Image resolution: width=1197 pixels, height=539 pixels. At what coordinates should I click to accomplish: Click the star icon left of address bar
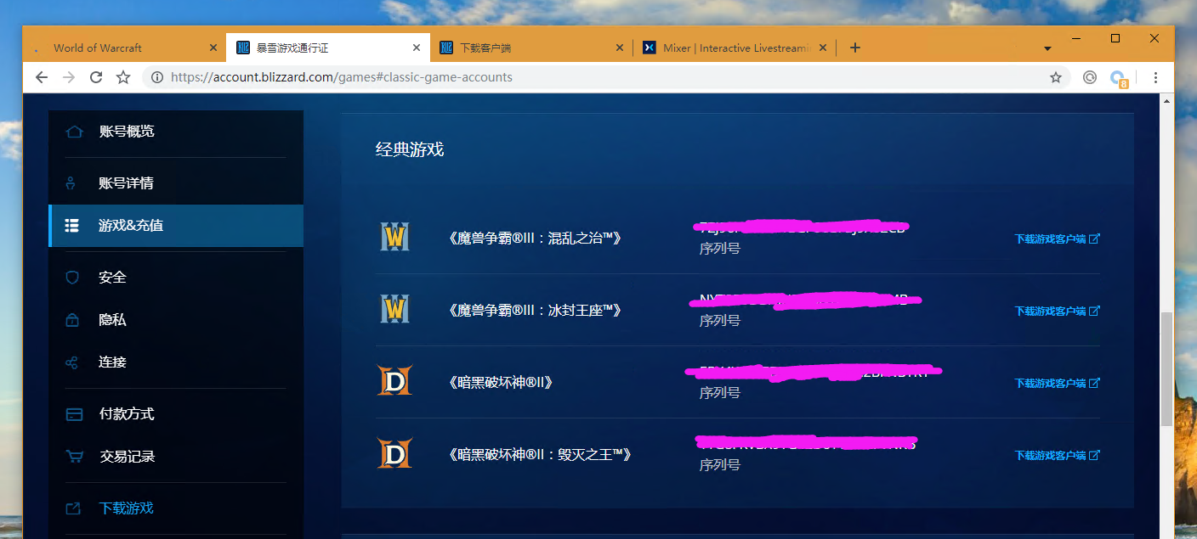click(x=123, y=77)
